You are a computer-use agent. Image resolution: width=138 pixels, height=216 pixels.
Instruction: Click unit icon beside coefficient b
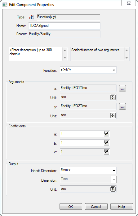[106, 143]
